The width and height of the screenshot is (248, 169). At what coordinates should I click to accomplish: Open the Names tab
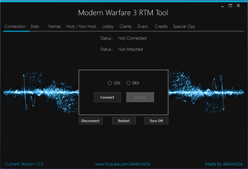pos(54,27)
